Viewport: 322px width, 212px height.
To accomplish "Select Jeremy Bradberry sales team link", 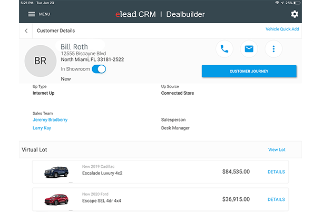I will [50, 119].
